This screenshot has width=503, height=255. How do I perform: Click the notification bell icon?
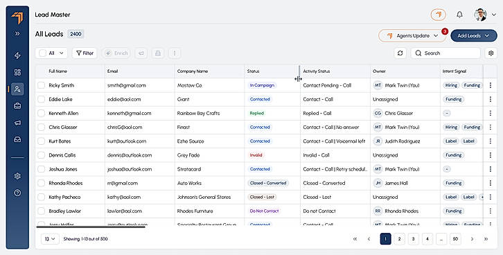pyautogui.click(x=459, y=15)
